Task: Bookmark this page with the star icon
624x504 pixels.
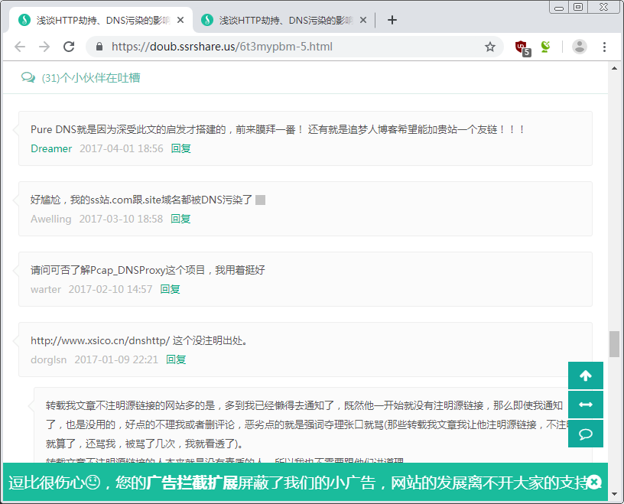Action: click(x=490, y=46)
